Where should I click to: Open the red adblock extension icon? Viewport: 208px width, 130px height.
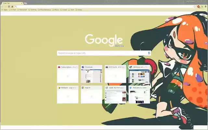199,6
